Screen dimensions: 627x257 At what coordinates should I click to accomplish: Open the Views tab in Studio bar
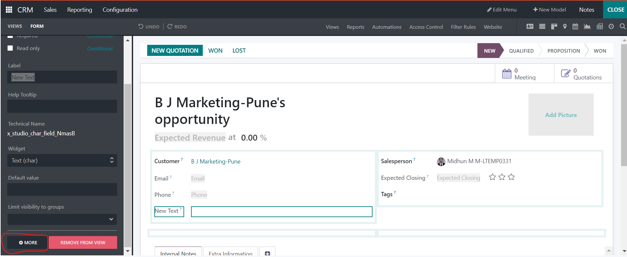[332, 27]
